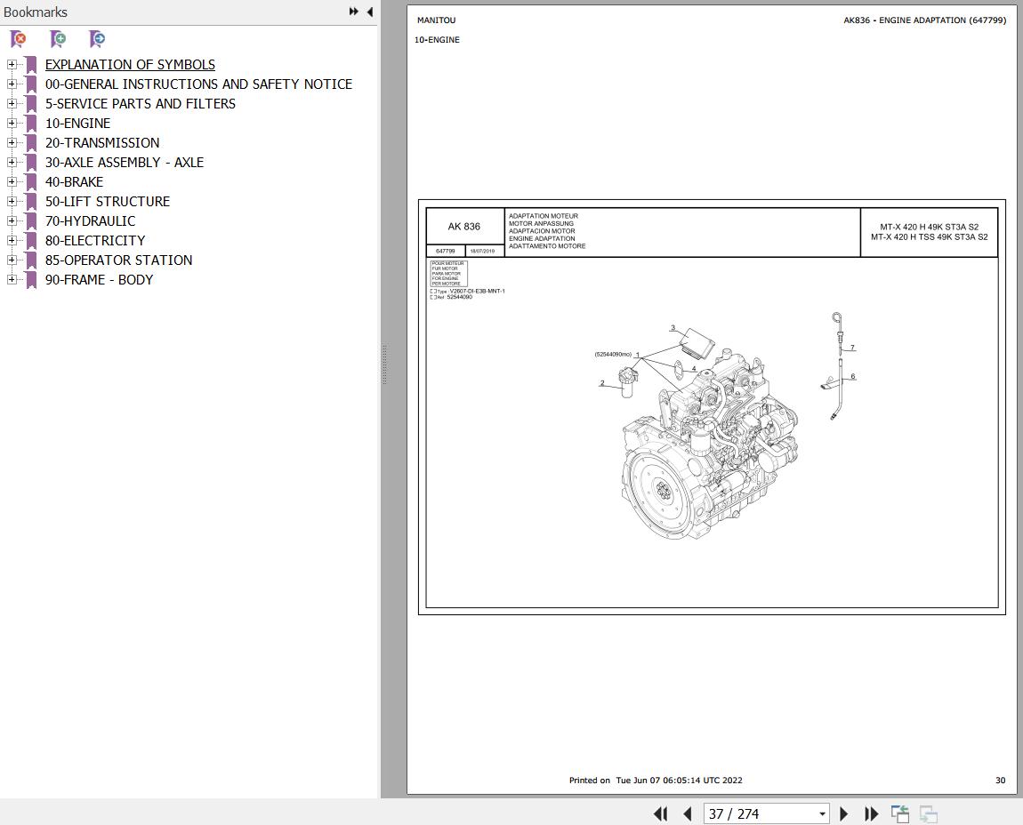Select the 10-ENGINE bookmark
The height and width of the screenshot is (825, 1023).
[x=77, y=124]
